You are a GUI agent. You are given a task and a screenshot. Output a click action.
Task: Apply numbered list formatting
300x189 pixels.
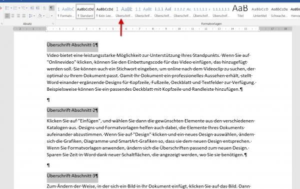[15, 8]
